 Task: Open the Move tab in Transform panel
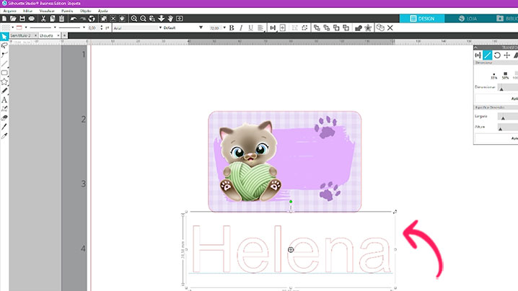[x=507, y=55]
